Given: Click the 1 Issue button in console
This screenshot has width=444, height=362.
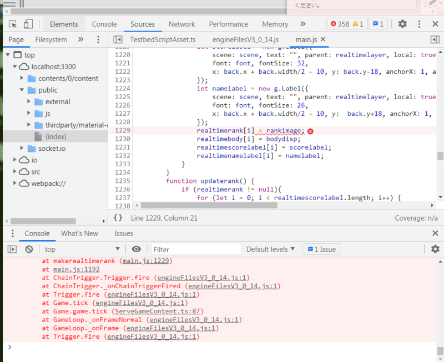Looking at the screenshot, I should tap(322, 249).
